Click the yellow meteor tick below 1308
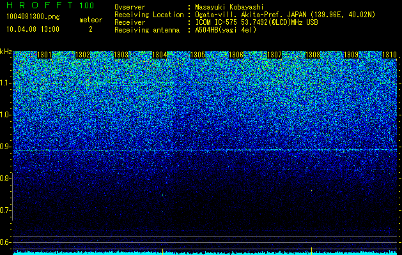 pyautogui.click(x=311, y=251)
